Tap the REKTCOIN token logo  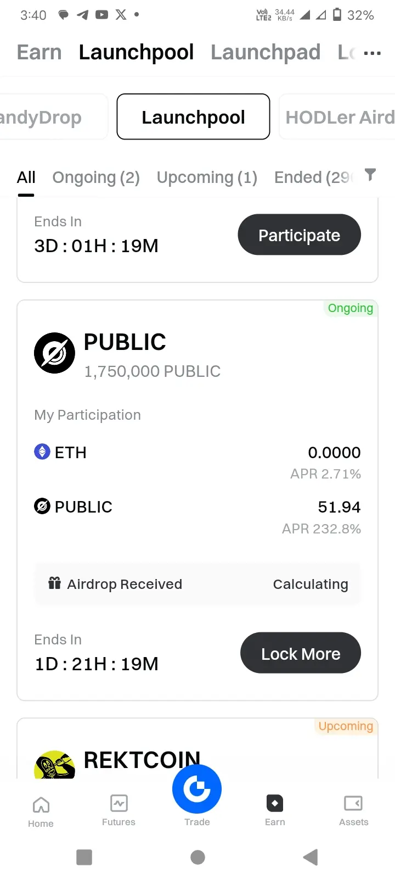tap(54, 765)
